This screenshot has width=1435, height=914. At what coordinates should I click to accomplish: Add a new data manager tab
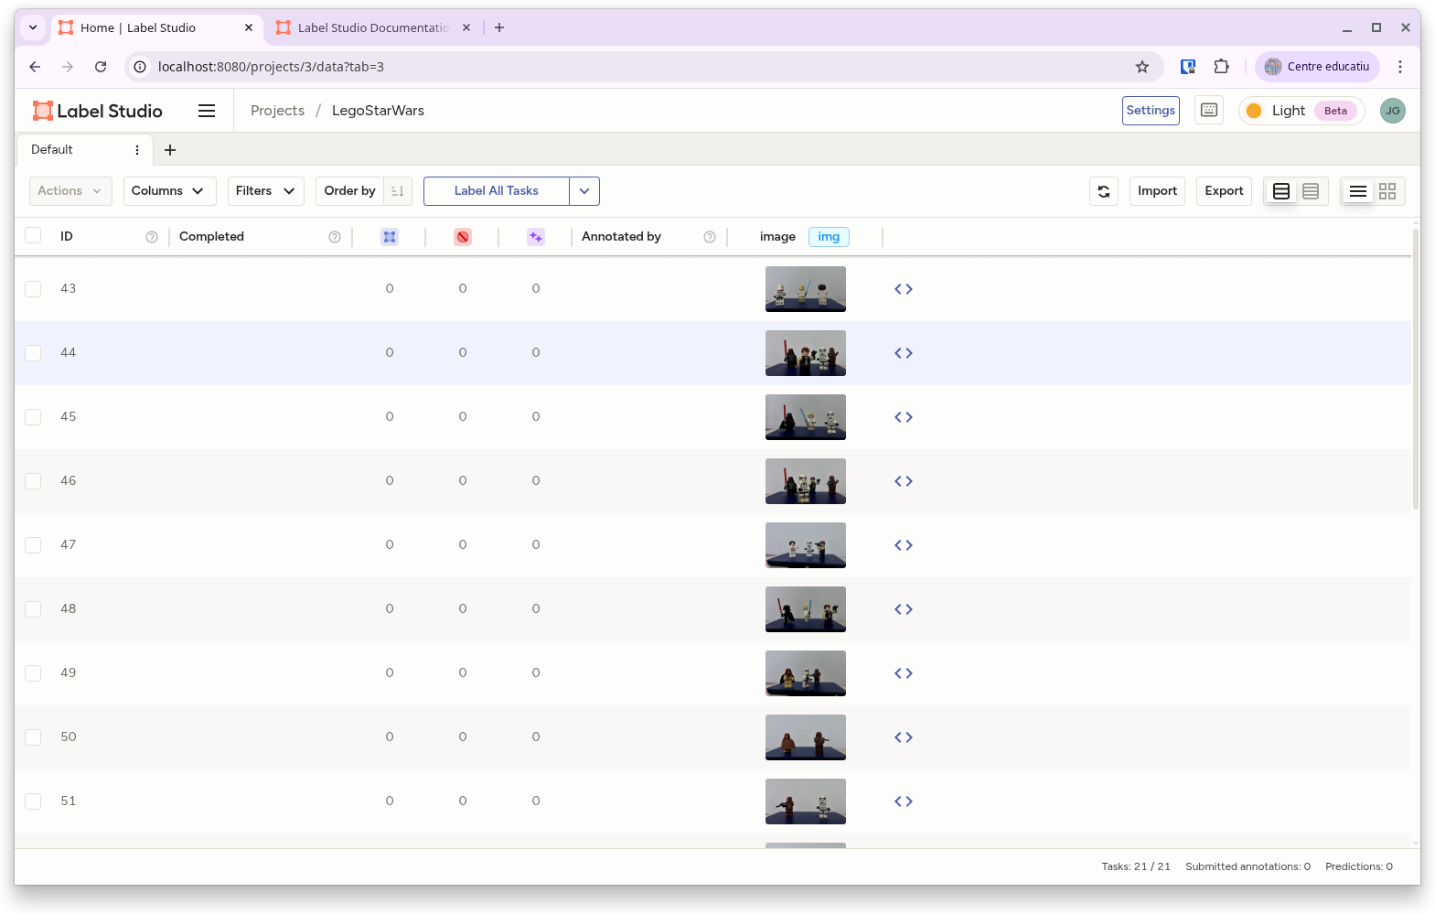click(x=170, y=150)
